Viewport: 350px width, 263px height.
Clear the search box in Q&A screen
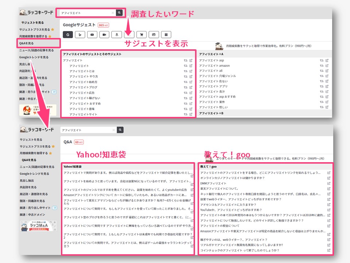(114, 130)
